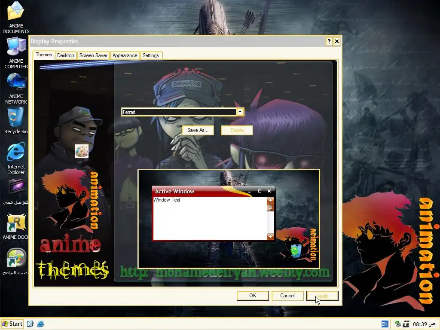This screenshot has height=330, width=440.
Task: Click the preview window's minimize button
Action: pos(250,191)
